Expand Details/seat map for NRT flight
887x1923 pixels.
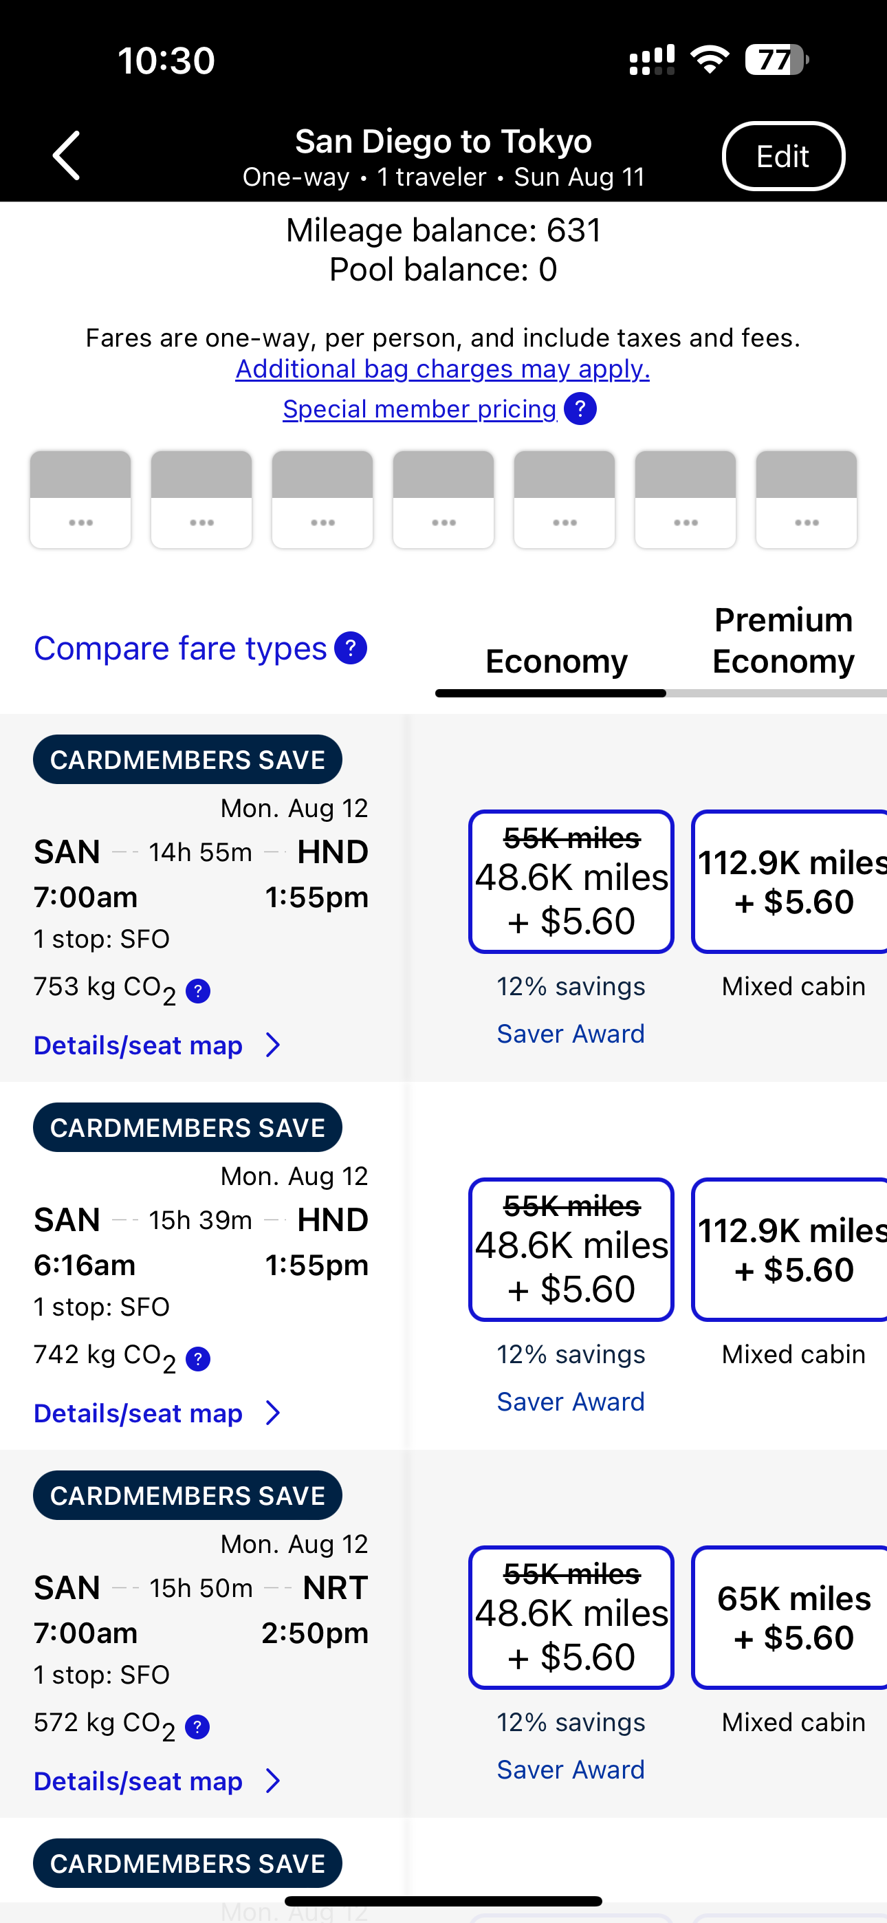click(157, 1781)
